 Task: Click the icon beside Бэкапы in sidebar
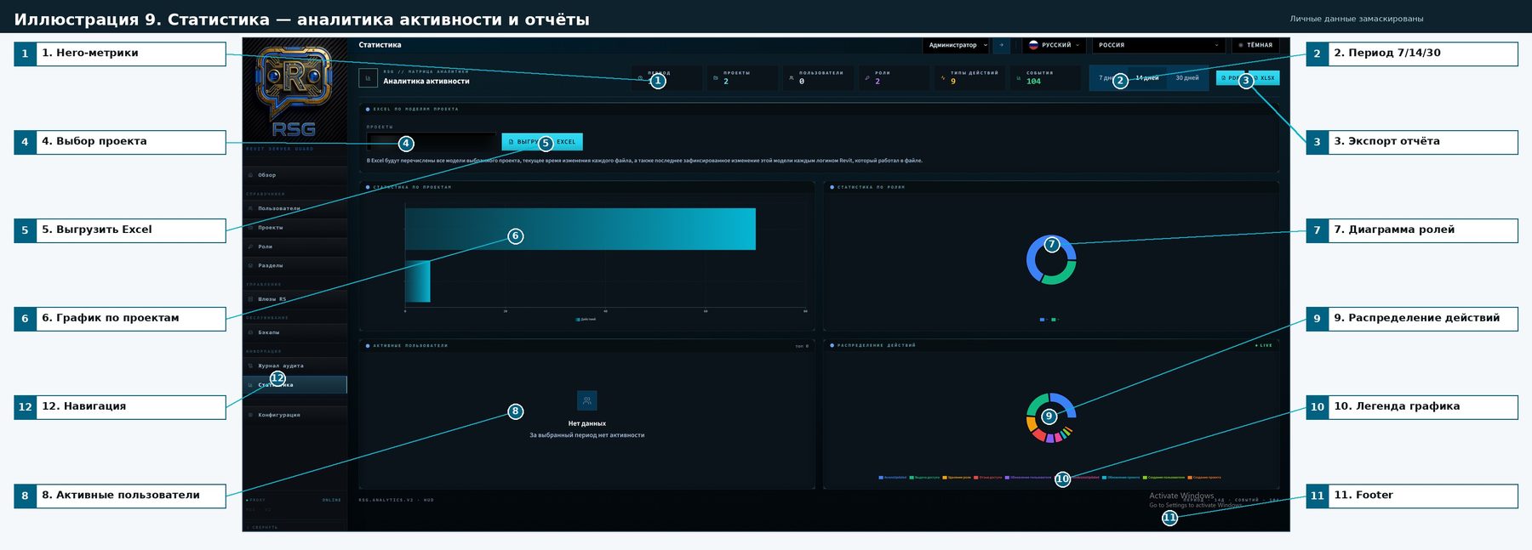[250, 332]
